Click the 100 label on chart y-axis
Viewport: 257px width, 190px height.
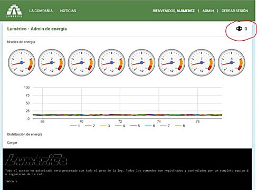point(27,88)
